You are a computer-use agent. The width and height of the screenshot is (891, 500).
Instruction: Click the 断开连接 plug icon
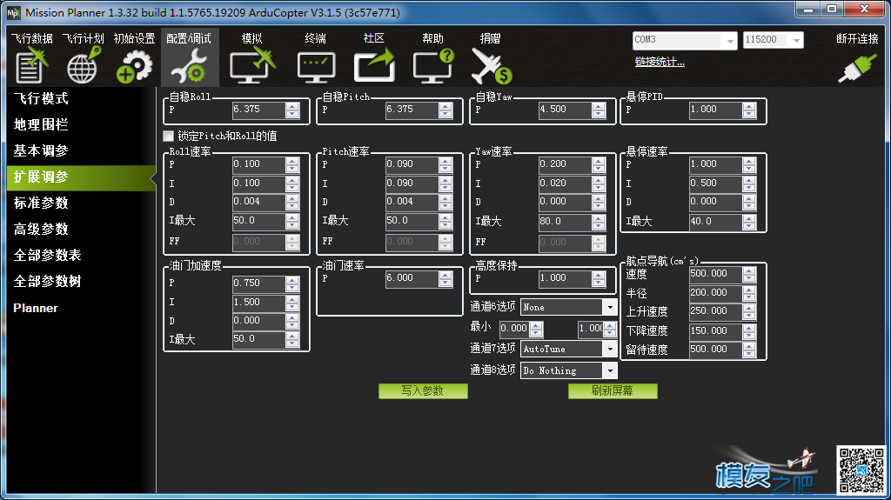point(857,69)
